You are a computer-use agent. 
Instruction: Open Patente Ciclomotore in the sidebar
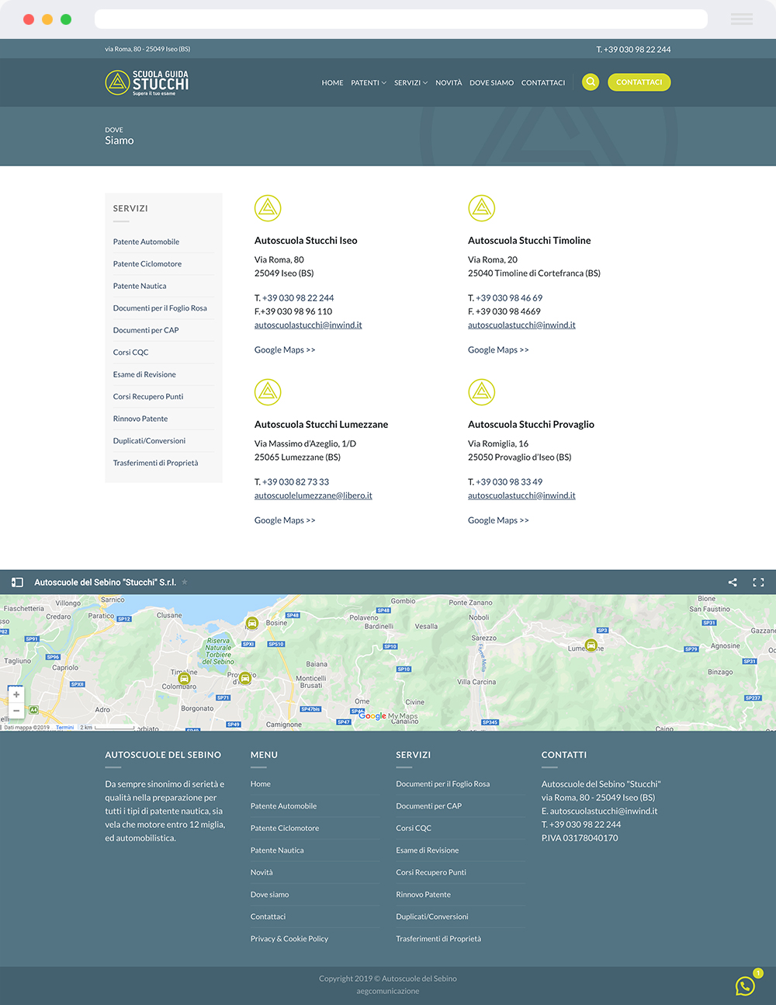coord(147,264)
